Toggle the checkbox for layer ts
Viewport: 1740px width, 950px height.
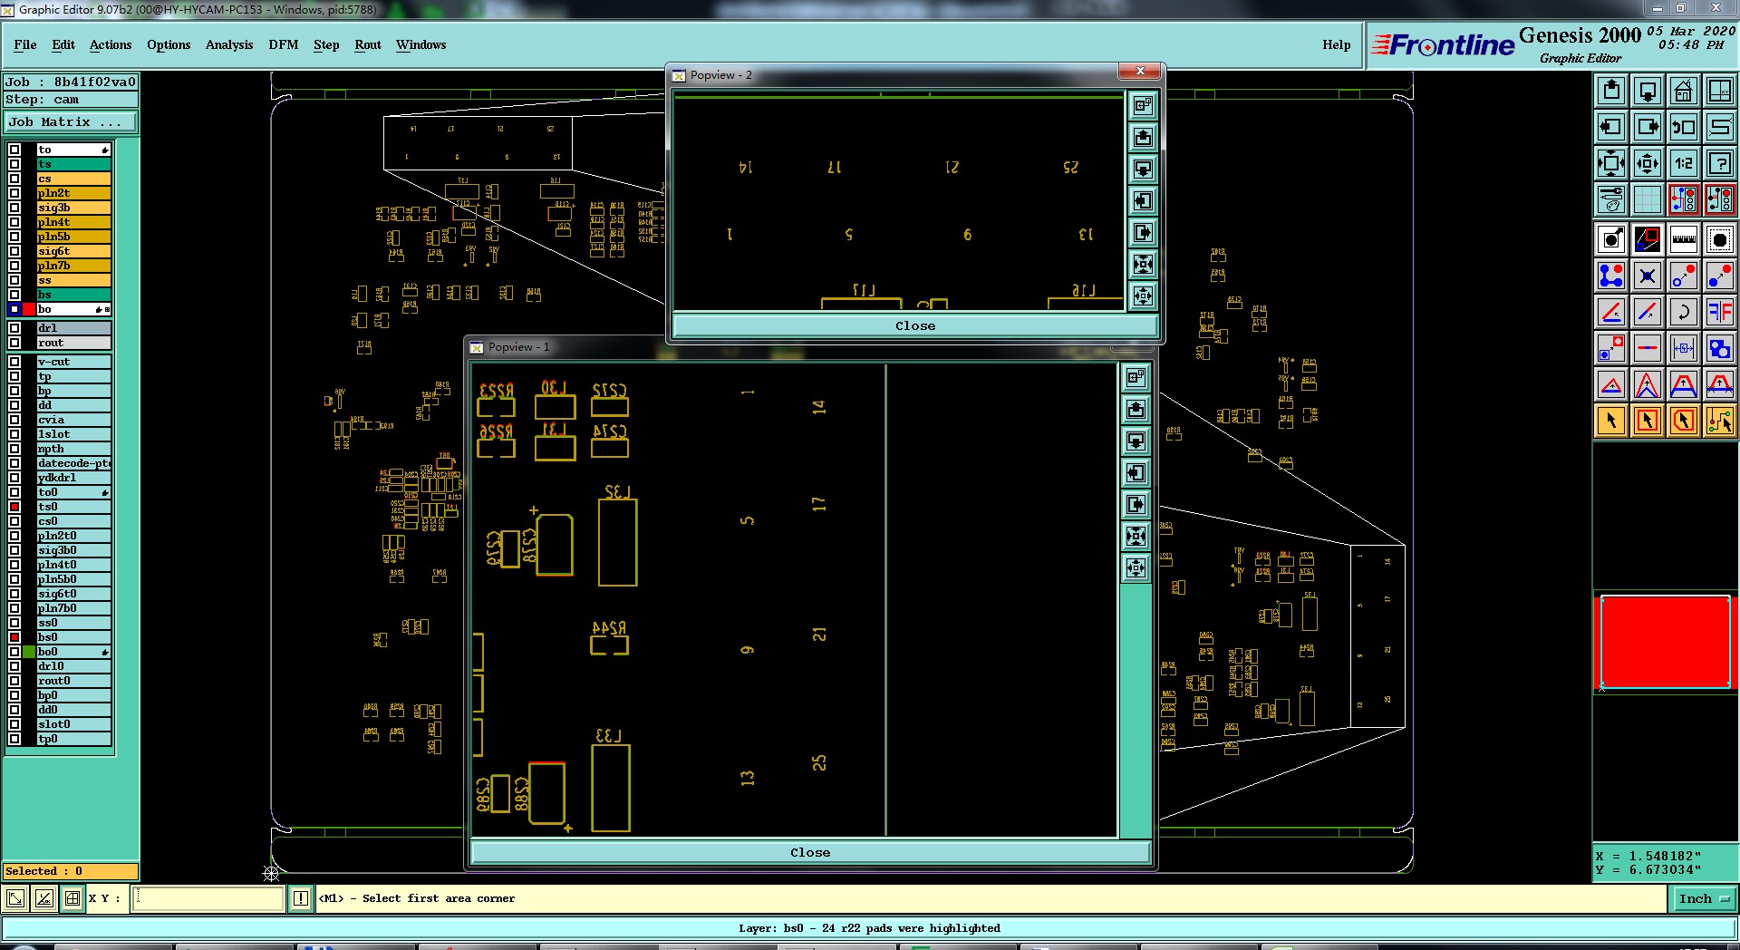click(14, 164)
